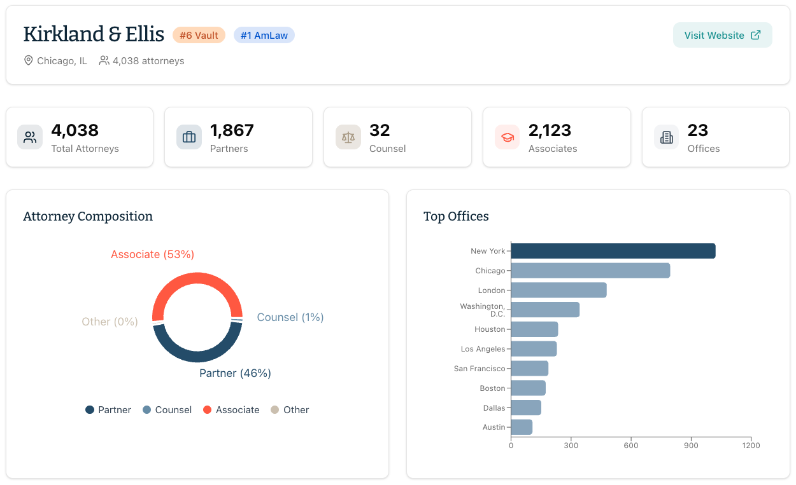Click the Associate legend dot
This screenshot has height=485, width=796.
pyautogui.click(x=207, y=410)
